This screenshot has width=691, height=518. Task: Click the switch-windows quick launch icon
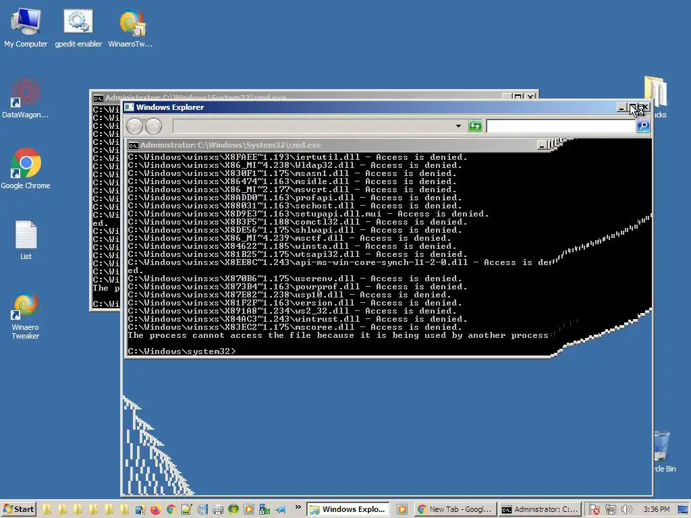click(x=140, y=510)
